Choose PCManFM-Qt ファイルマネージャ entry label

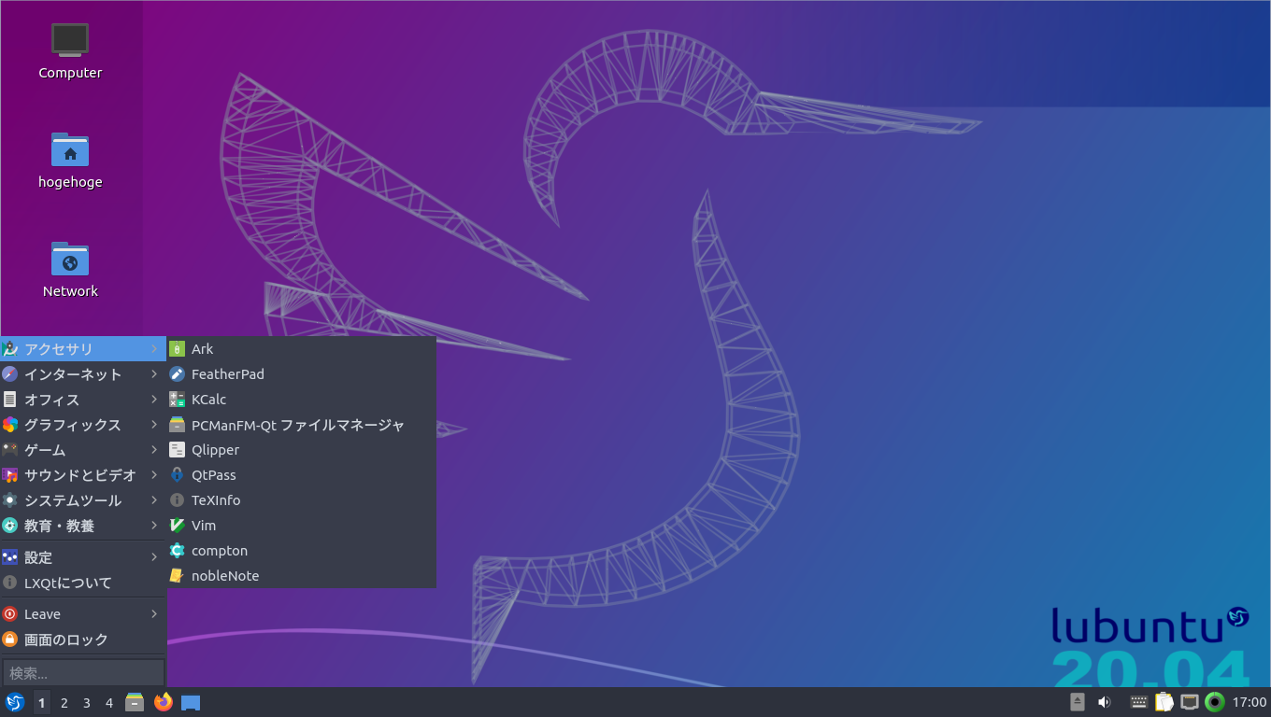coord(298,425)
